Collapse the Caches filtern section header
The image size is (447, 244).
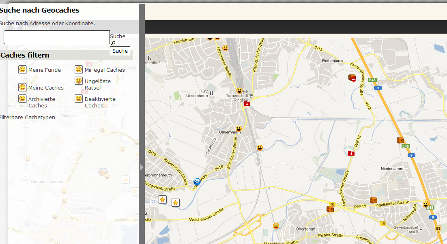[25, 55]
